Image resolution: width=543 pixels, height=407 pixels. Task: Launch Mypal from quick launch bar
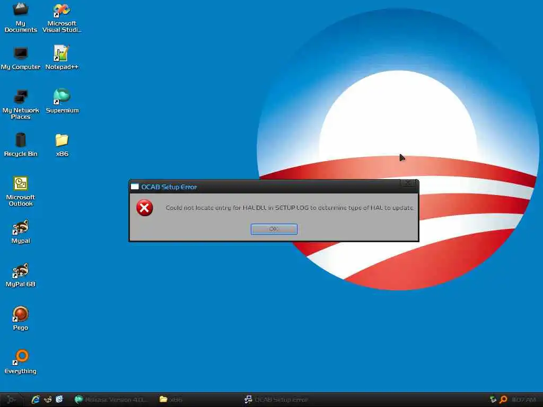47,400
